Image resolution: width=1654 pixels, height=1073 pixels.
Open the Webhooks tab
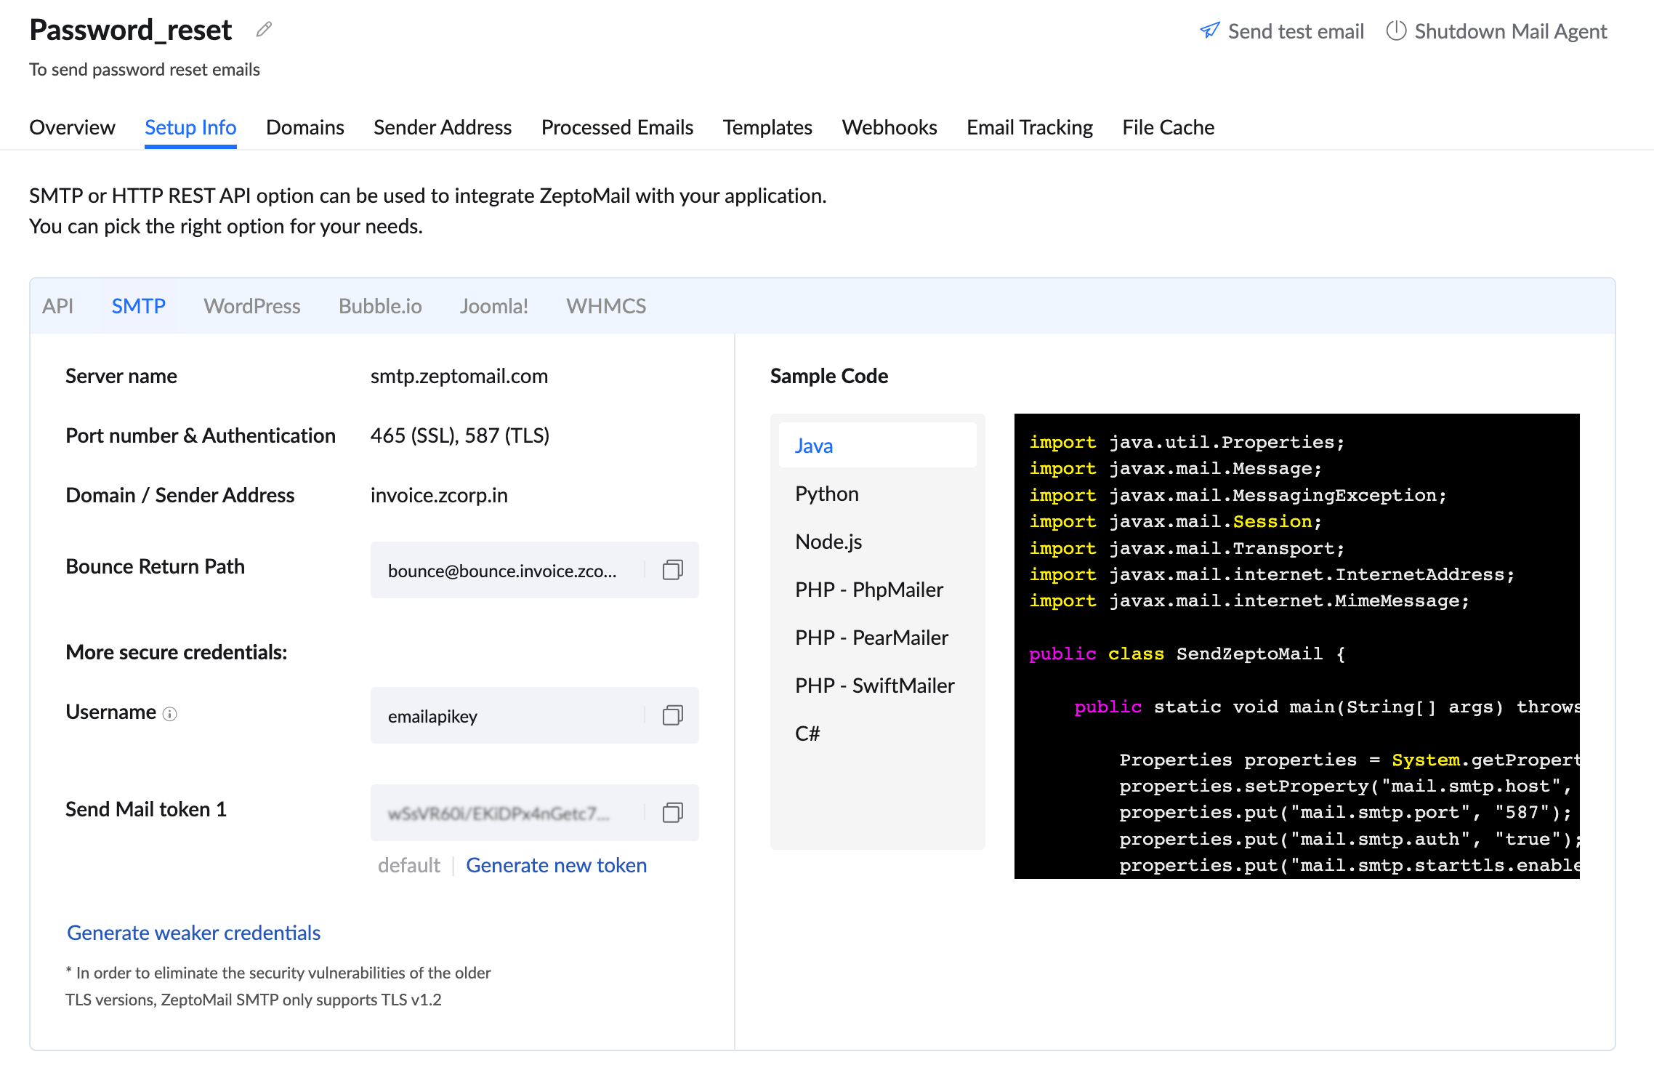pyautogui.click(x=889, y=127)
